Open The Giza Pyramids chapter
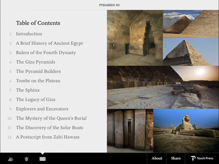This screenshot has height=164, width=219. pos(35,62)
